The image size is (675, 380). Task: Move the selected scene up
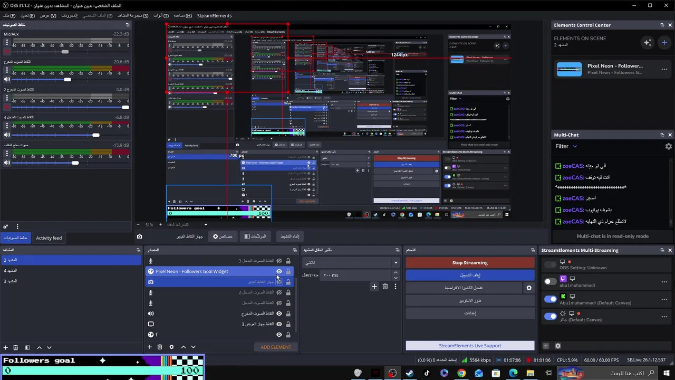click(39, 347)
